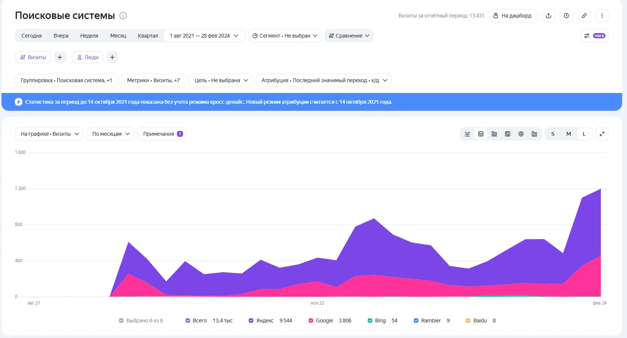Select the Неделя period tab
Image resolution: width=627 pixels, height=338 pixels.
tap(89, 36)
